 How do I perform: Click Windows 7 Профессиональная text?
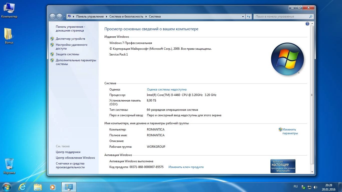coord(131,43)
